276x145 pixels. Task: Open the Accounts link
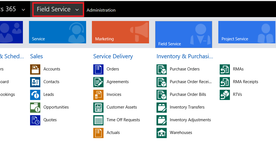click(52, 69)
